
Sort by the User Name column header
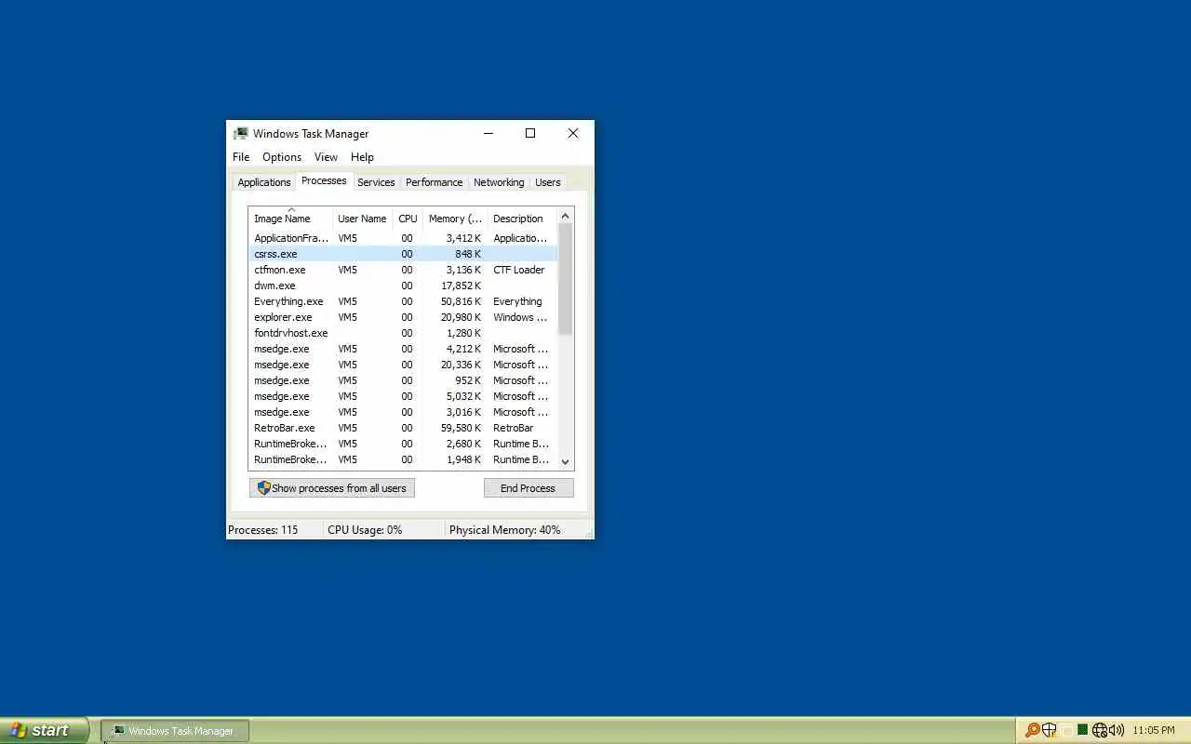pyautogui.click(x=362, y=219)
